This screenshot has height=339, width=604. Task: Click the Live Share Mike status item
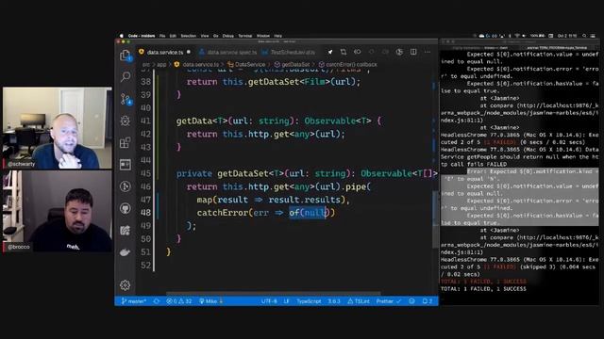click(x=210, y=301)
